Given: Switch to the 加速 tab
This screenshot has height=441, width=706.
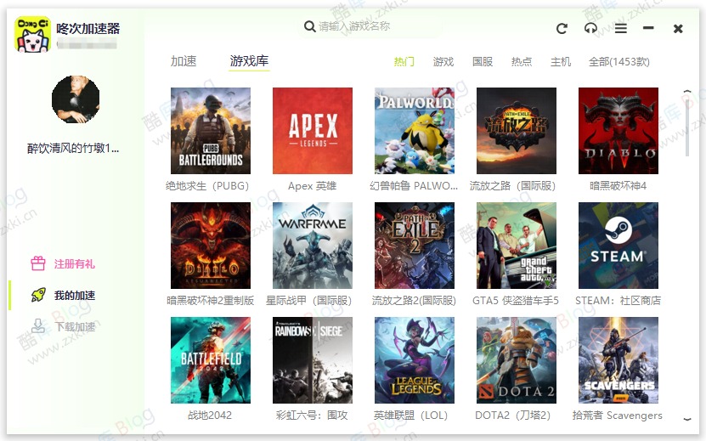Looking at the screenshot, I should tap(184, 61).
